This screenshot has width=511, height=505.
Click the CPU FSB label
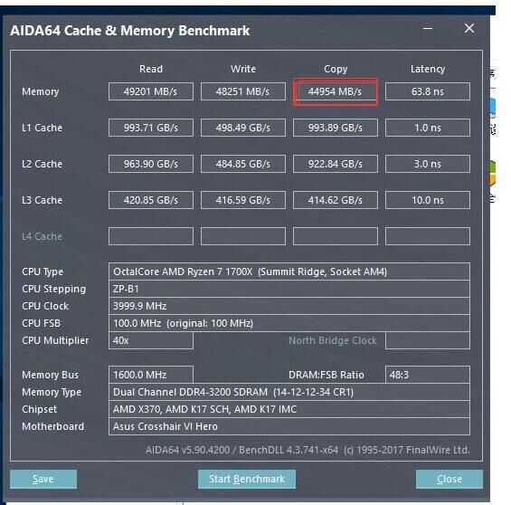[x=41, y=323]
